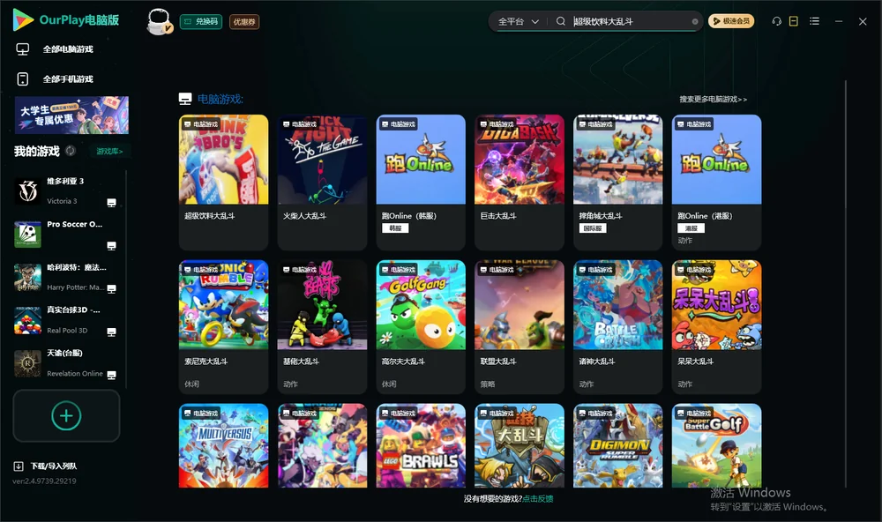
Task: Open the 跑Online (港服) card
Action: pyautogui.click(x=716, y=182)
